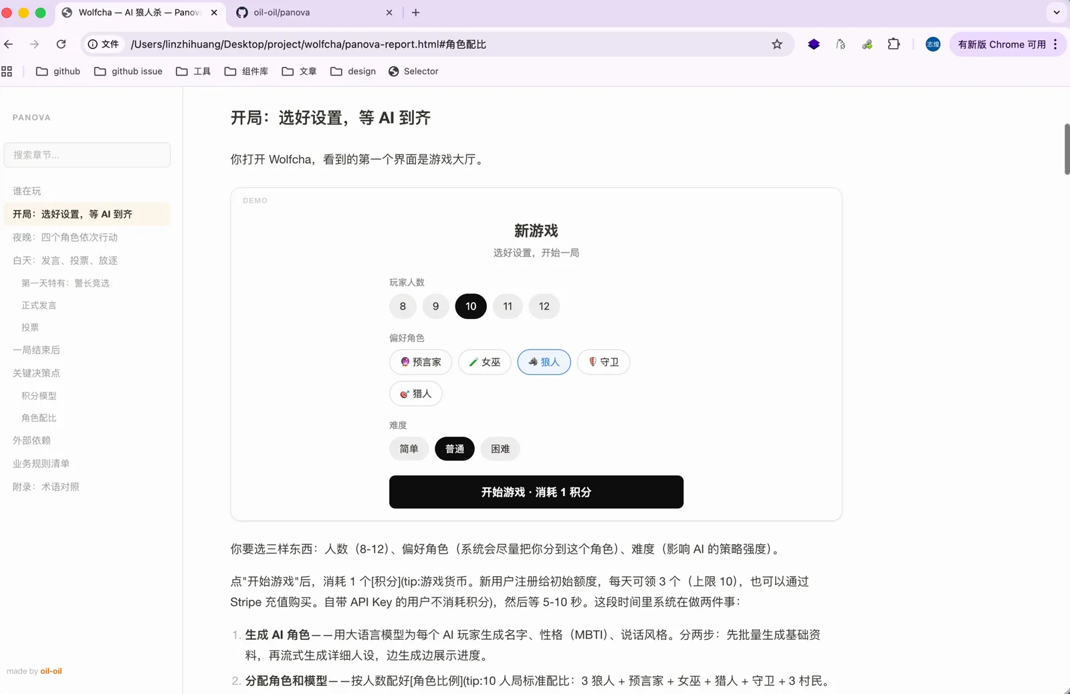Open the apps grid in bookmarks bar
1070x694 pixels.
point(7,72)
